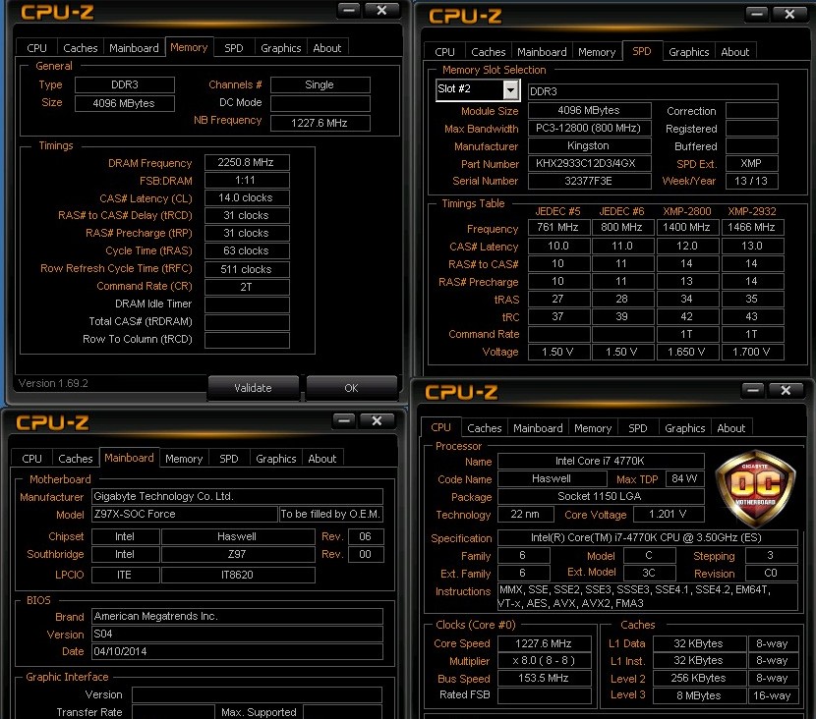Click the DRAM Frequency value field
The height and width of the screenshot is (719, 816).
247,163
